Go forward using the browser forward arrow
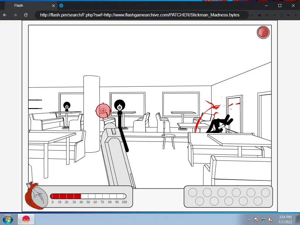300x225 pixels. [15, 15]
